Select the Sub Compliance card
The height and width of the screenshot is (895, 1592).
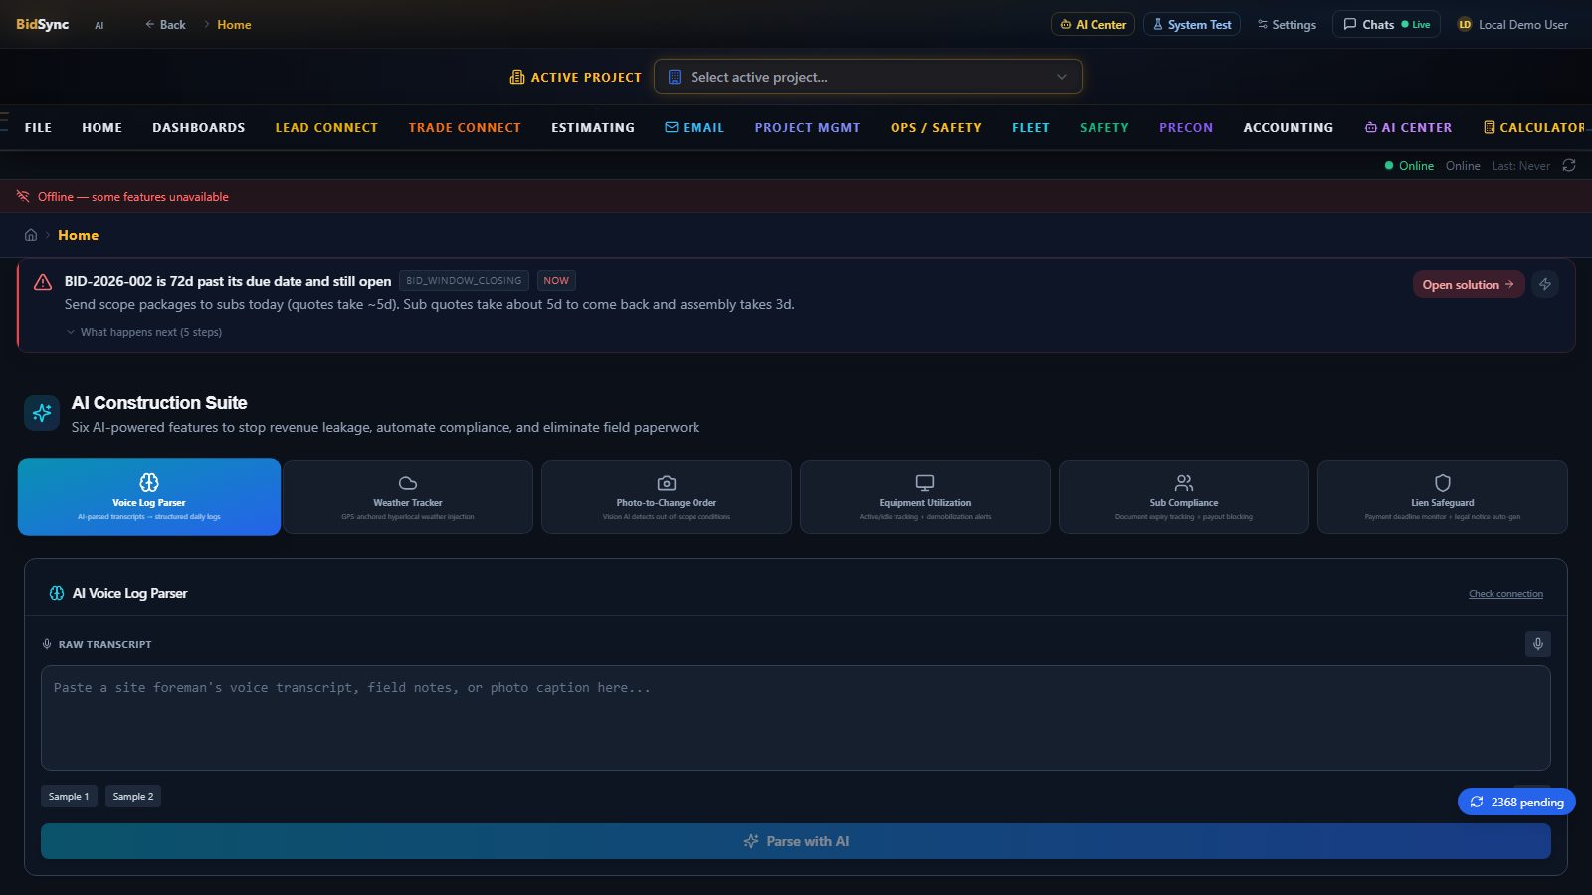click(1184, 497)
